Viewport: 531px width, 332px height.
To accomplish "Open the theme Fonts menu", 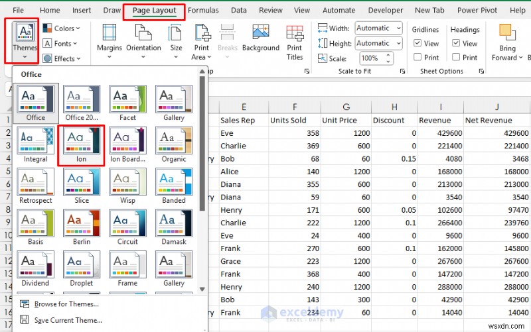I will 60,44.
